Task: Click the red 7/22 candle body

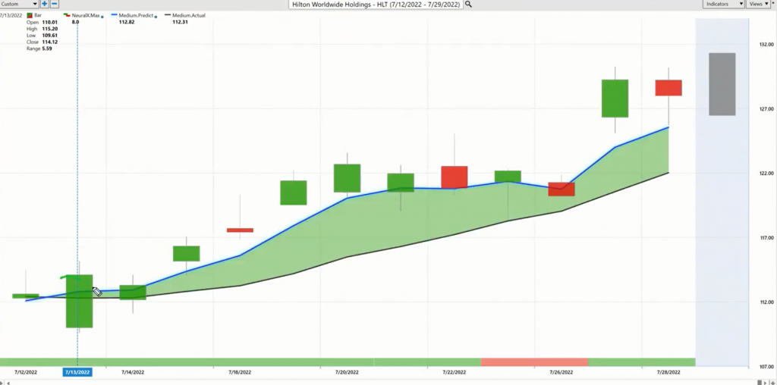Action: [x=455, y=177]
